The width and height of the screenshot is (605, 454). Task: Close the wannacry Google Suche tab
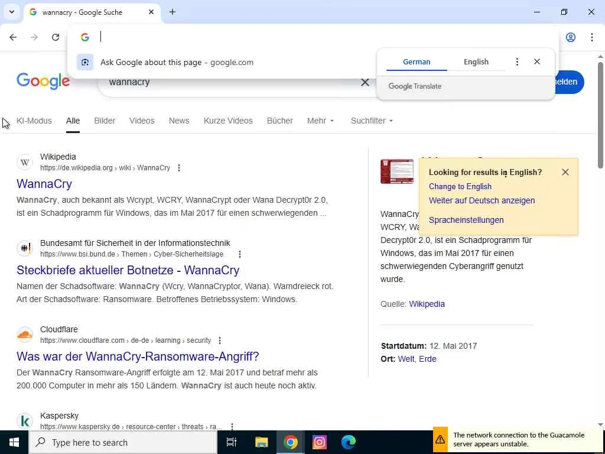[x=151, y=12]
